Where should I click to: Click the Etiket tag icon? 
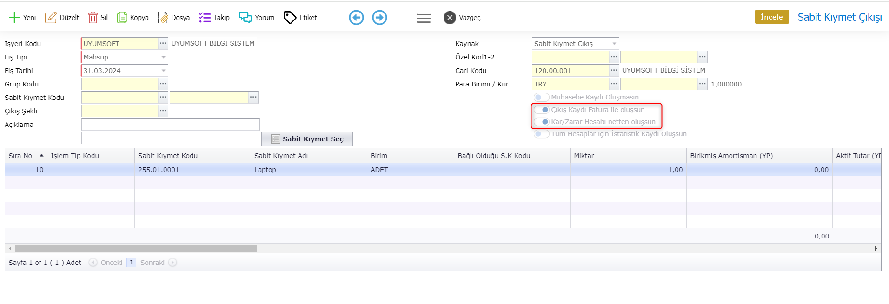click(290, 18)
